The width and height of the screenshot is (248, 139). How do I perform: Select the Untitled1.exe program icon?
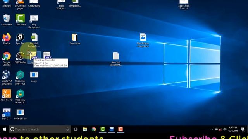[x=20, y=114]
